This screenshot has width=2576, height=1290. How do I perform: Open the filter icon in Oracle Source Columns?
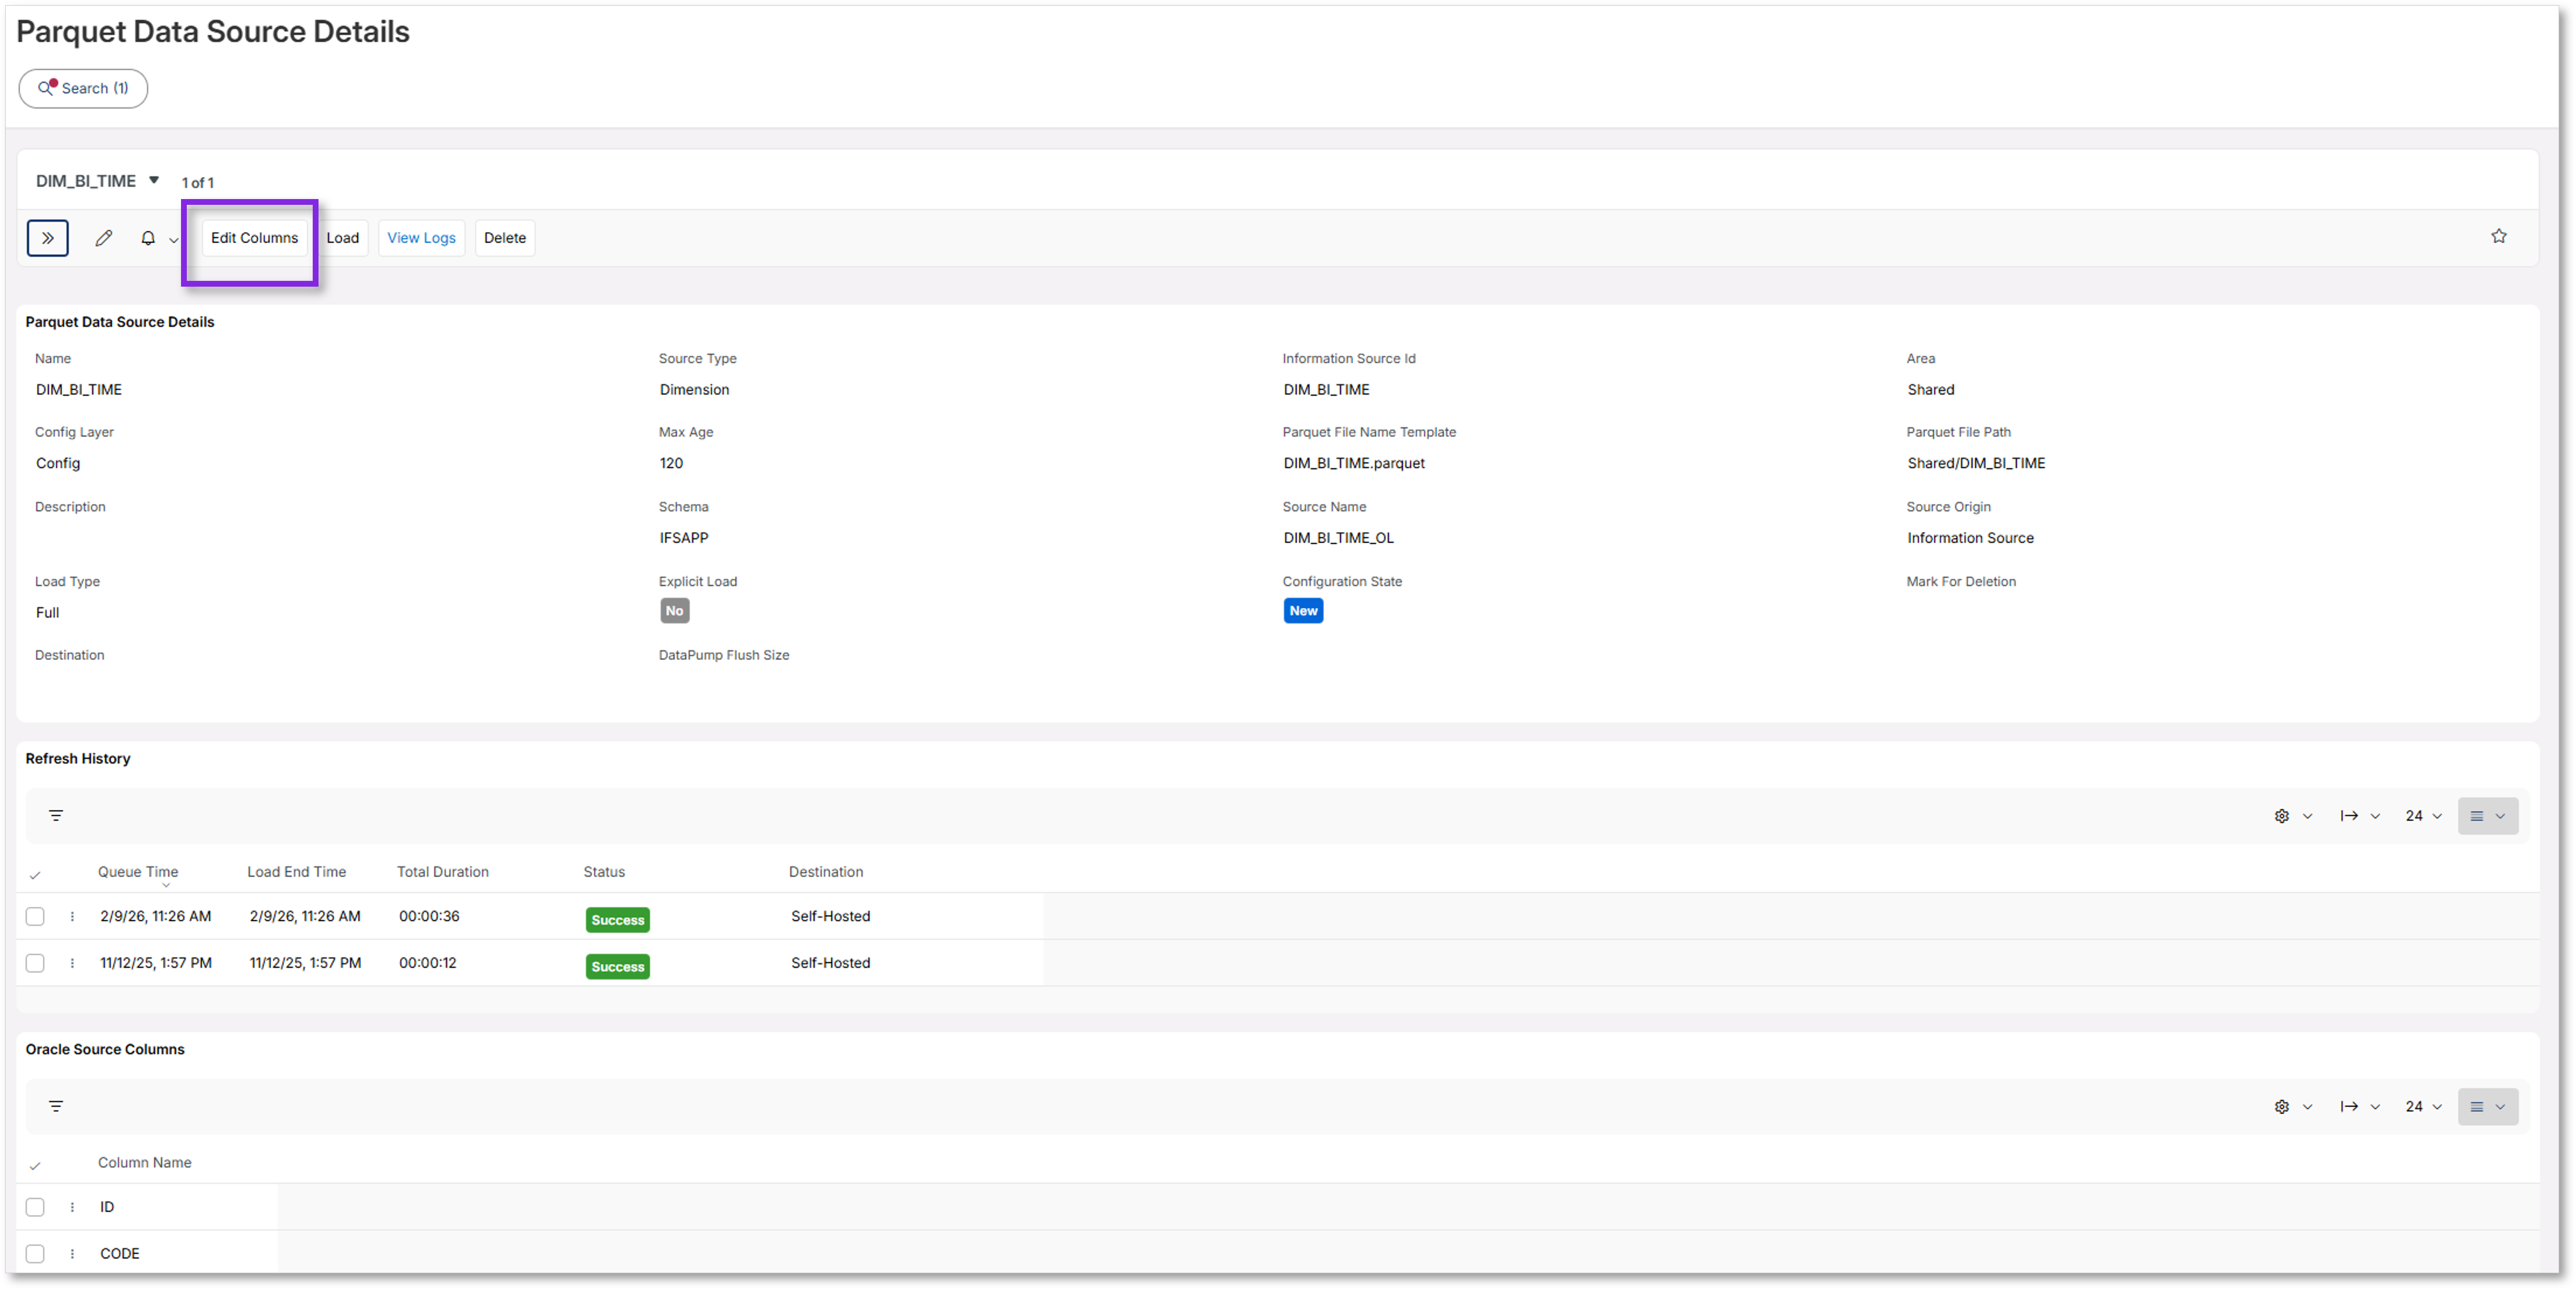56,1106
